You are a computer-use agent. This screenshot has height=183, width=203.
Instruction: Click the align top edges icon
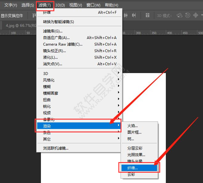click(34, 16)
